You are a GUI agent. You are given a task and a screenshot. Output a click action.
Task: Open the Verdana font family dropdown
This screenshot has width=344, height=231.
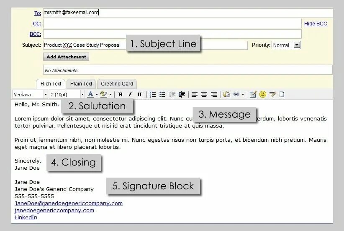30,95
